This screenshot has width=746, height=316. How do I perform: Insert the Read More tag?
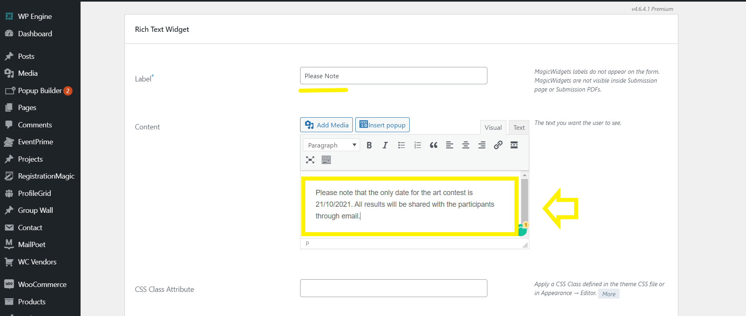coord(514,145)
